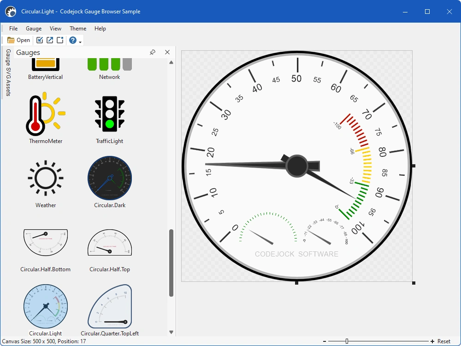Open a gauge file via Open button
Screen dimensions: 461x346
(19, 40)
